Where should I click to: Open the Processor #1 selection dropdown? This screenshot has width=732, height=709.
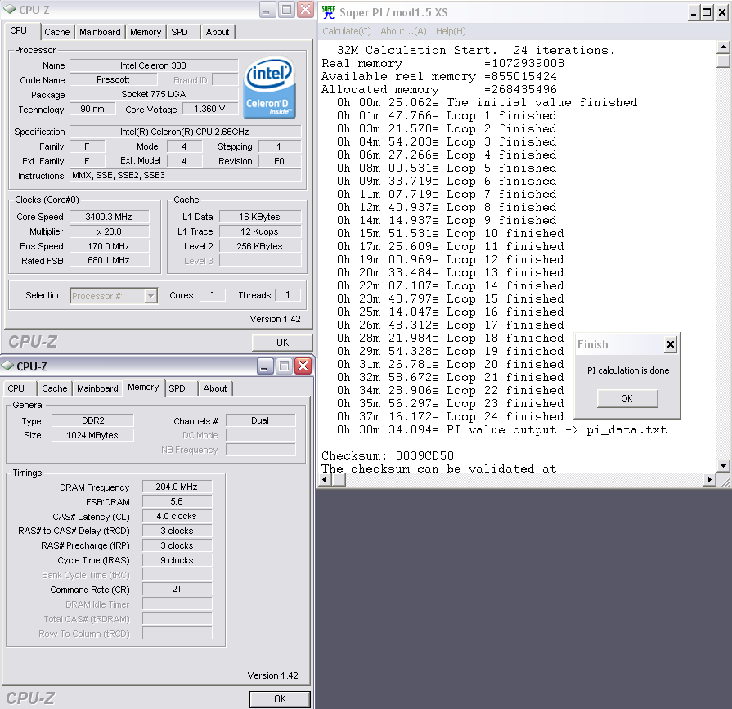[x=150, y=296]
